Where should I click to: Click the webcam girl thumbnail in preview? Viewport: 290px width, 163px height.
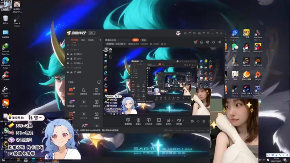tap(201, 102)
